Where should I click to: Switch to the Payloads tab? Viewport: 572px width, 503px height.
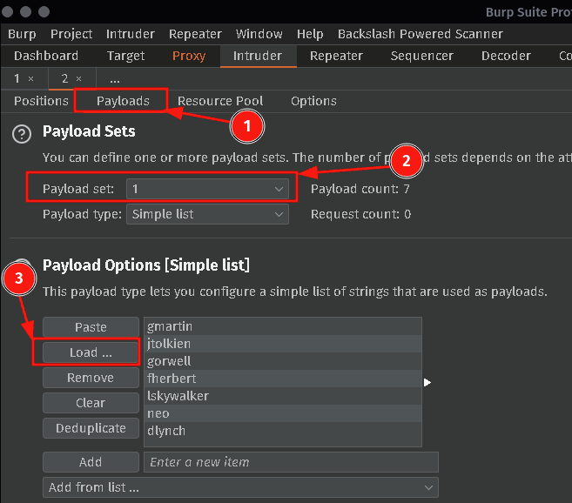click(x=123, y=101)
